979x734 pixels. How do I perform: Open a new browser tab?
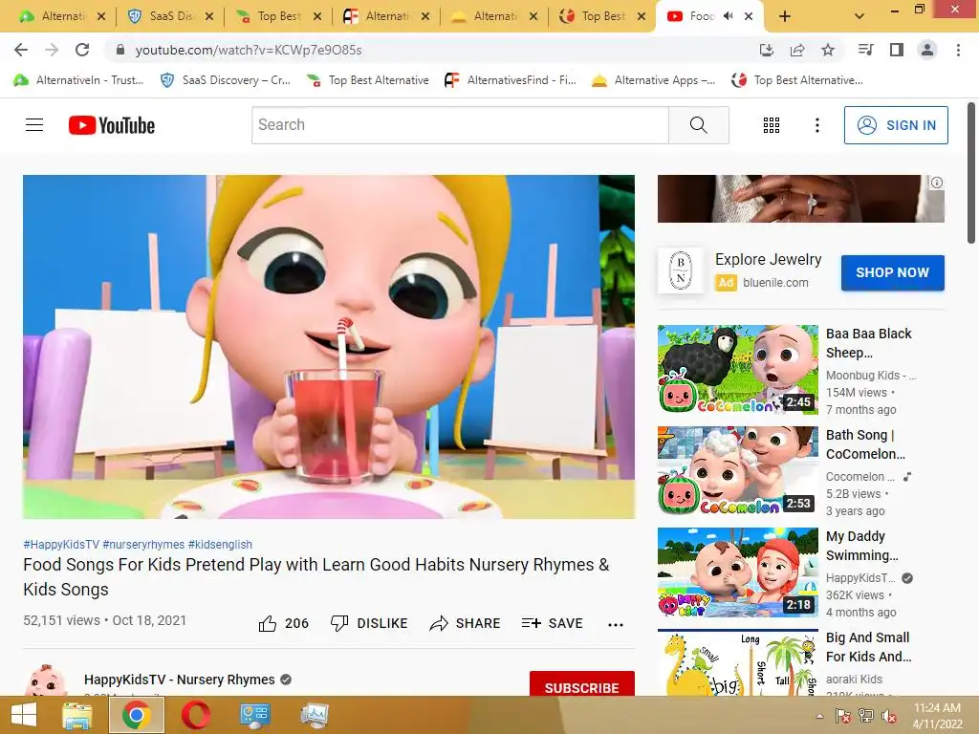(x=785, y=17)
